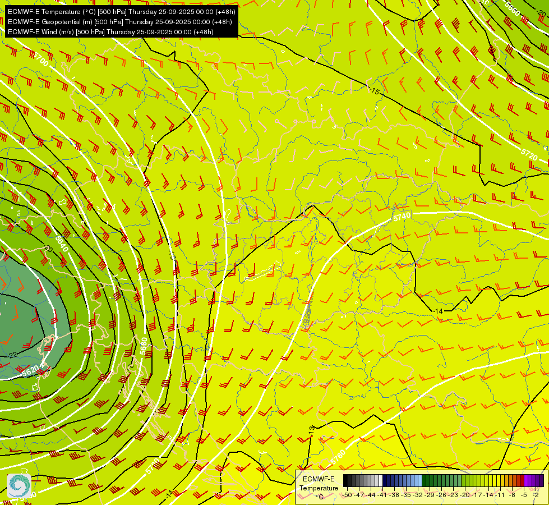The width and height of the screenshot is (549, 505).
Task: Click the -11 value in the legend
Action: (x=500, y=495)
